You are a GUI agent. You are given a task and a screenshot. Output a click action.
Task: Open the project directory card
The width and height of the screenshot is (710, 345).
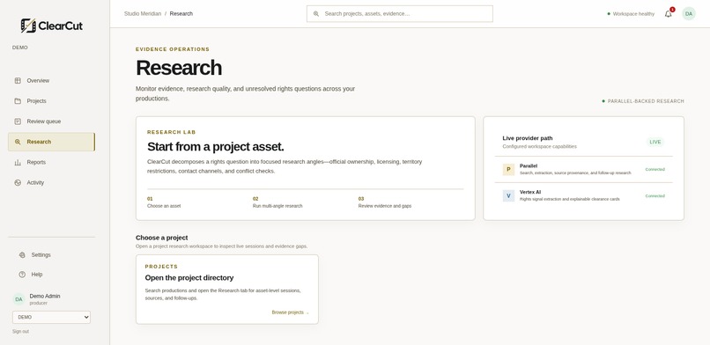(x=227, y=290)
